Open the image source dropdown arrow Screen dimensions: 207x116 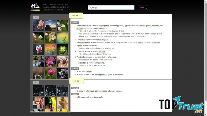(146, 8)
